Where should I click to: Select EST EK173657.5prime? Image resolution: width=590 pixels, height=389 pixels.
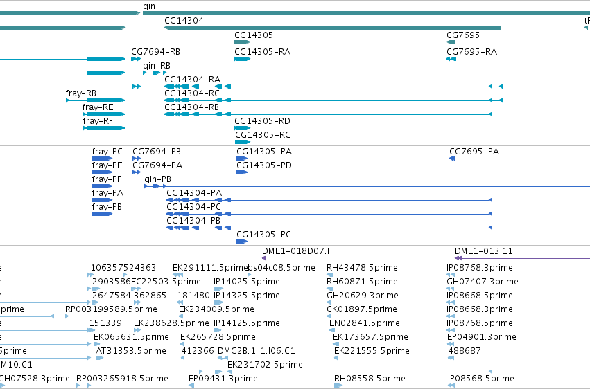pos(370,337)
